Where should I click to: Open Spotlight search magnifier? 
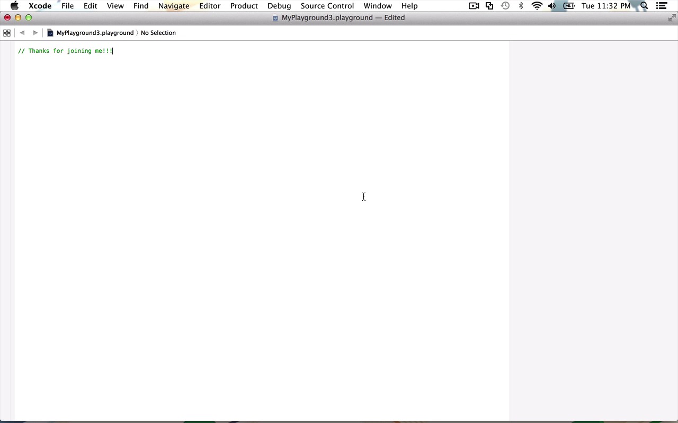tap(644, 6)
